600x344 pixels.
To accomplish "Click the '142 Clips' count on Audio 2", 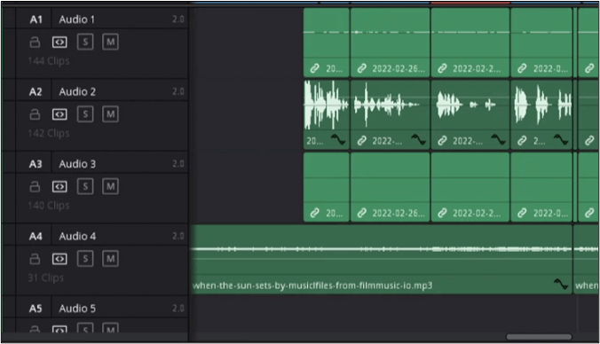I will click(49, 133).
